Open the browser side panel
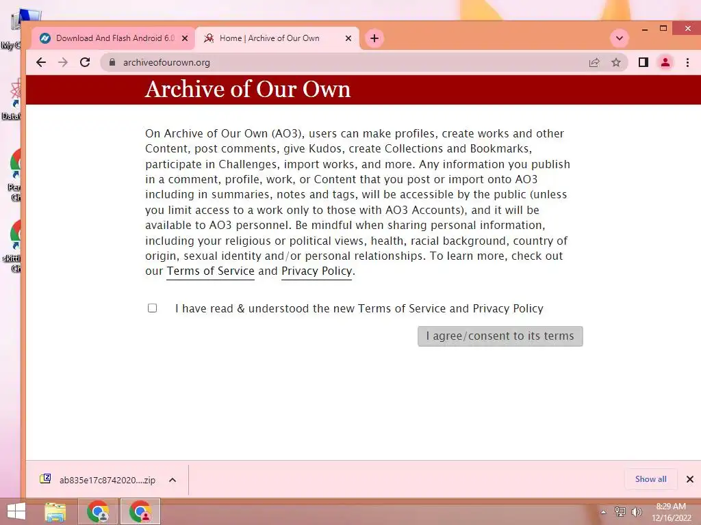Viewport: 701px width, 525px height. (643, 62)
